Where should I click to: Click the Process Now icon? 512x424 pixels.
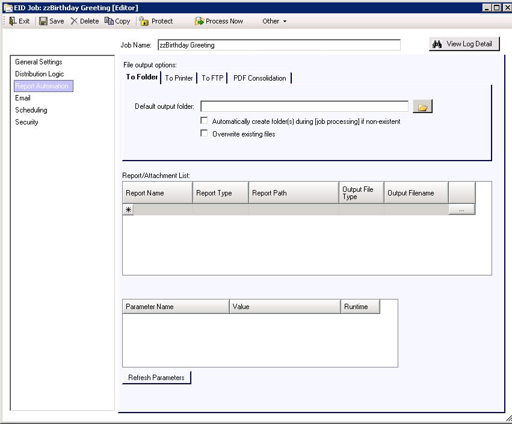[x=199, y=21]
